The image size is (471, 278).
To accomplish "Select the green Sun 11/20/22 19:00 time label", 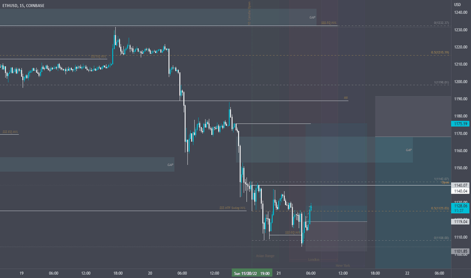I will [x=252, y=273].
